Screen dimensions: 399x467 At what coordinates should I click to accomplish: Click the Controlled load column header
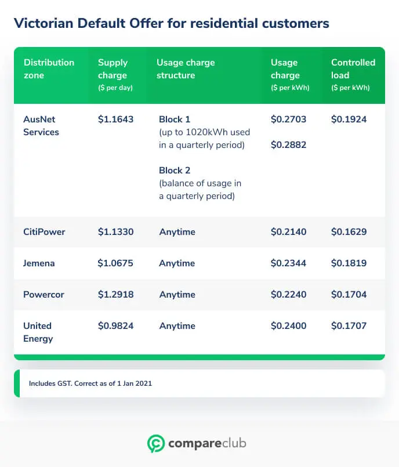tap(353, 75)
